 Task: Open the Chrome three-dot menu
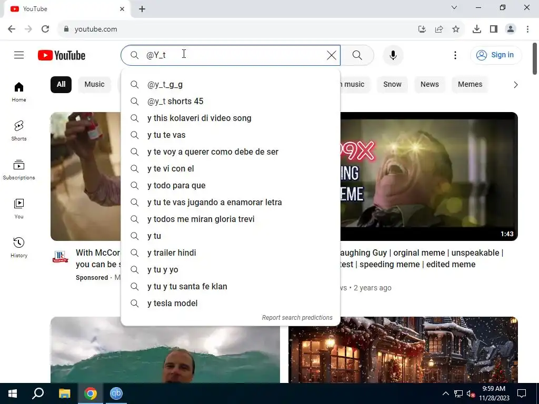click(527, 29)
